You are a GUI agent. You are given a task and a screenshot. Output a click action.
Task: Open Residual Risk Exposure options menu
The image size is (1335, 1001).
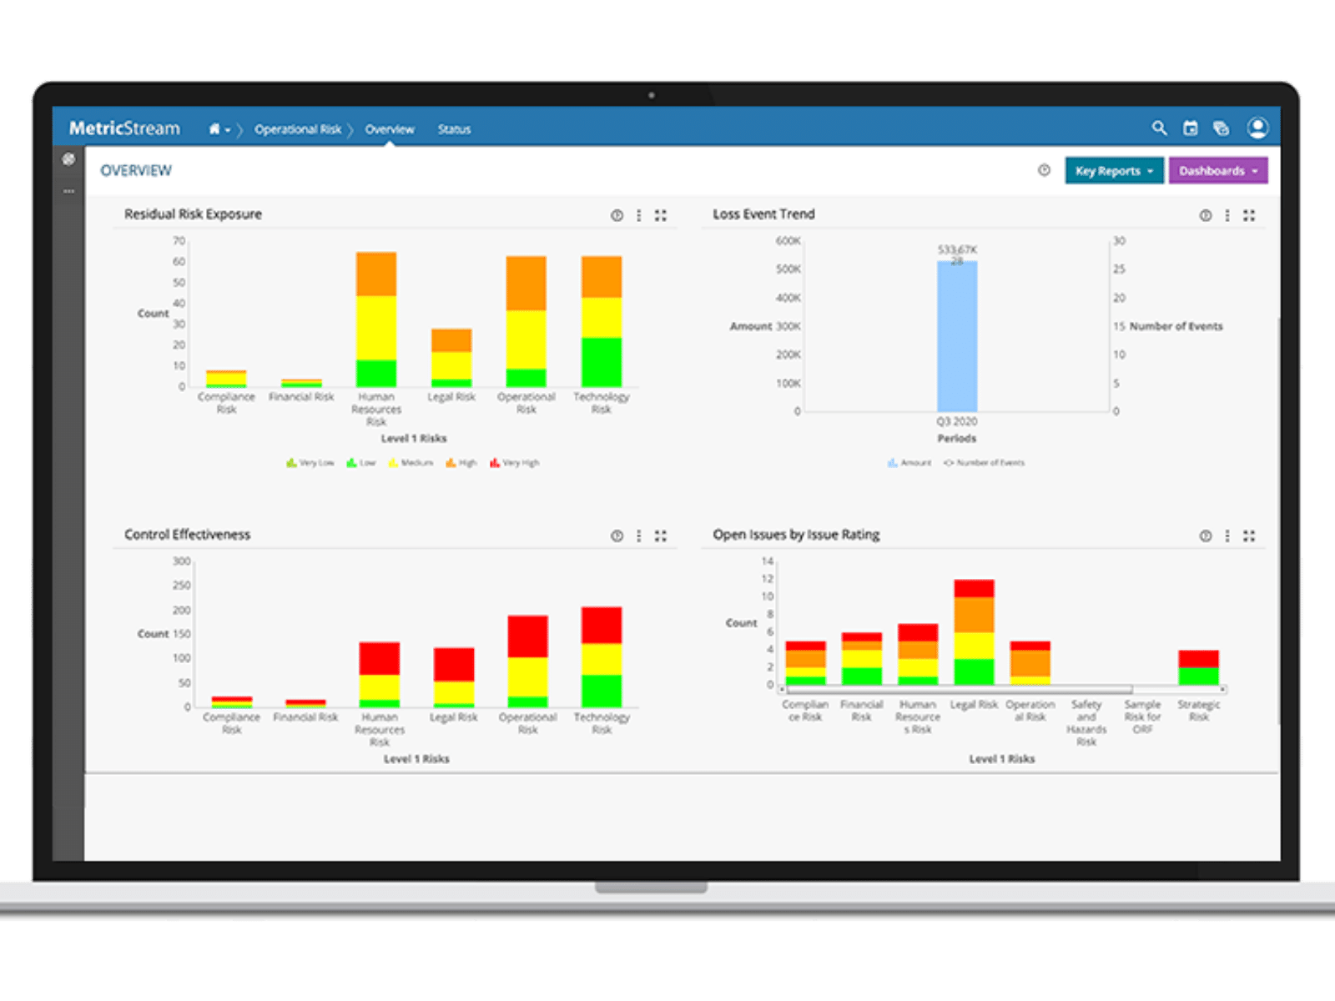click(639, 215)
